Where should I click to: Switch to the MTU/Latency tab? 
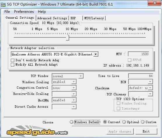[x=94, y=18]
